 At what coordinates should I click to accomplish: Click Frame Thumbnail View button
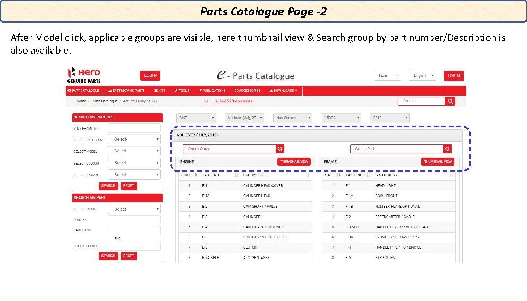pos(438,162)
